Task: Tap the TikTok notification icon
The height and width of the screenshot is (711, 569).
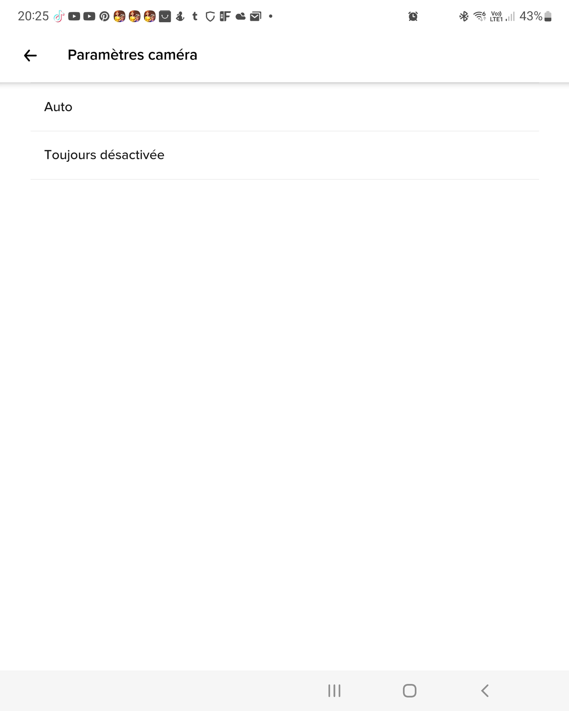Action: pyautogui.click(x=58, y=17)
